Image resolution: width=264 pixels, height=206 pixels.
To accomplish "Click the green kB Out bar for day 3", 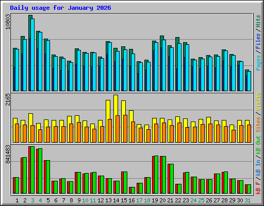I will click(32, 170).
